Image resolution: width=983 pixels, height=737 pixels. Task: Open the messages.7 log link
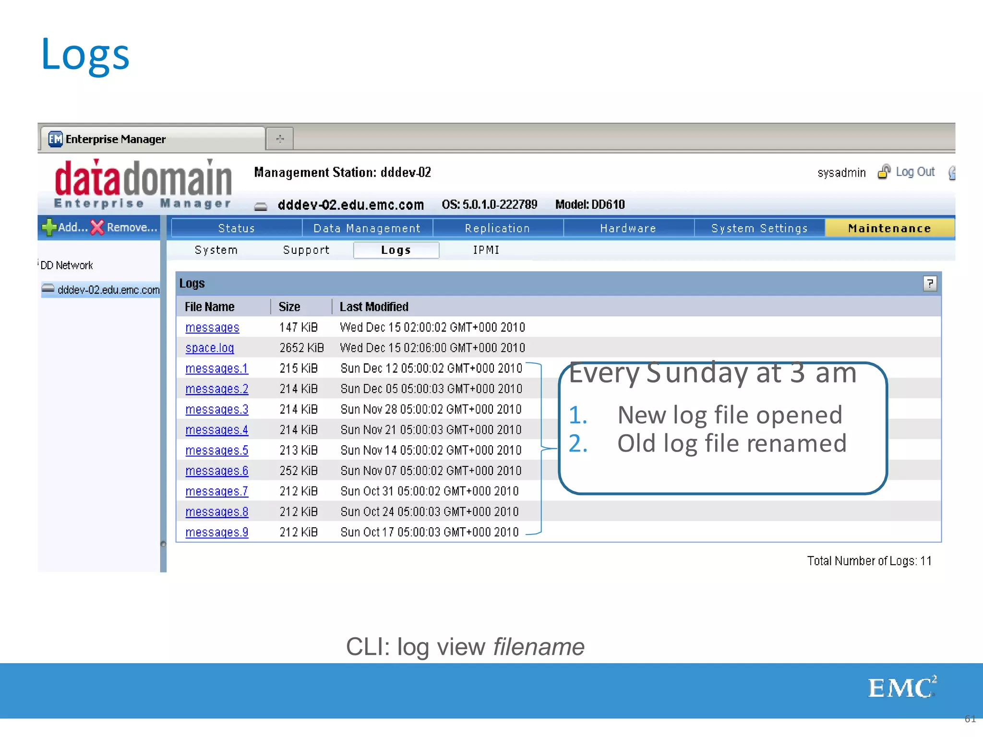pos(217,491)
